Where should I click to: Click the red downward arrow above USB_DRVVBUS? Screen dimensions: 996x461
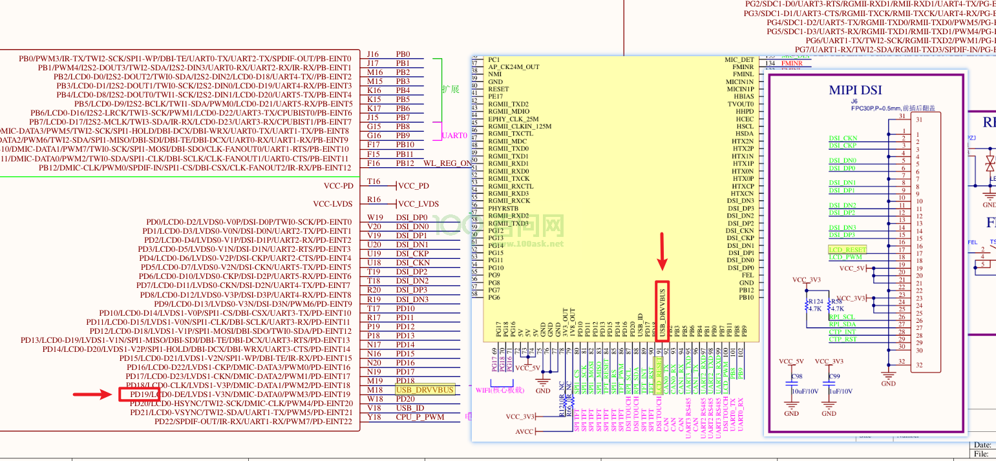click(x=662, y=252)
